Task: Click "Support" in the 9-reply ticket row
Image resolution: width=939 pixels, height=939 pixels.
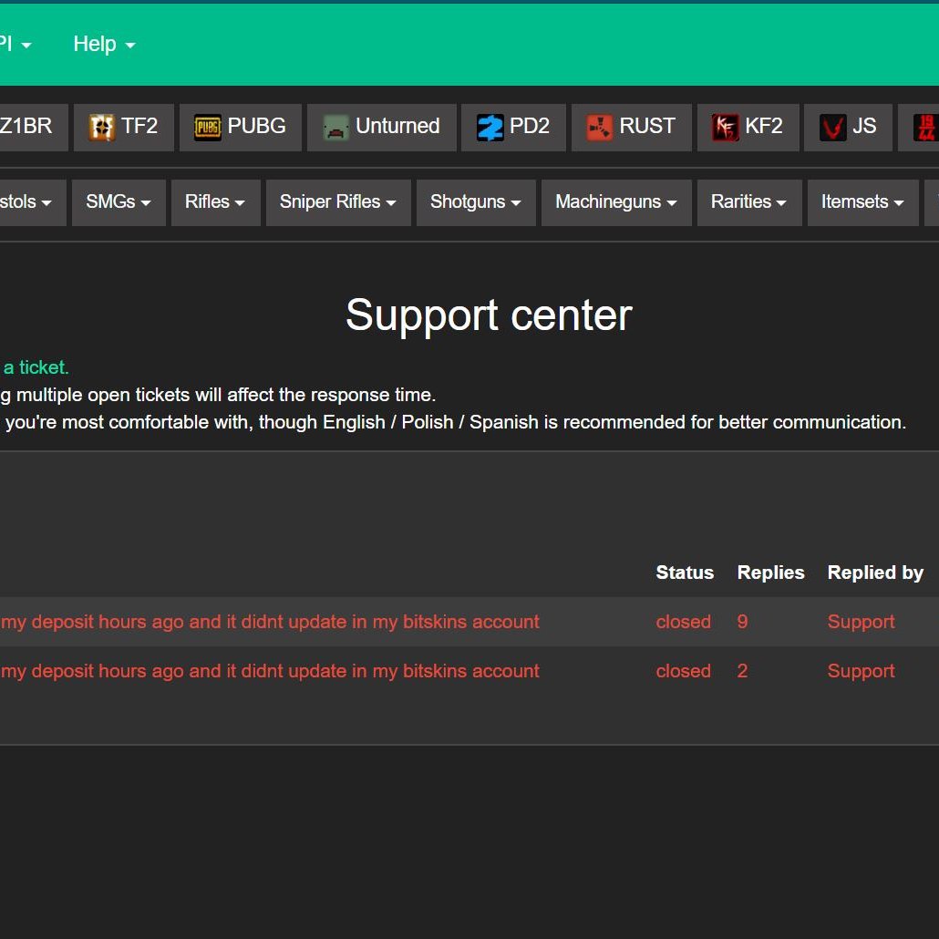Action: point(862,623)
